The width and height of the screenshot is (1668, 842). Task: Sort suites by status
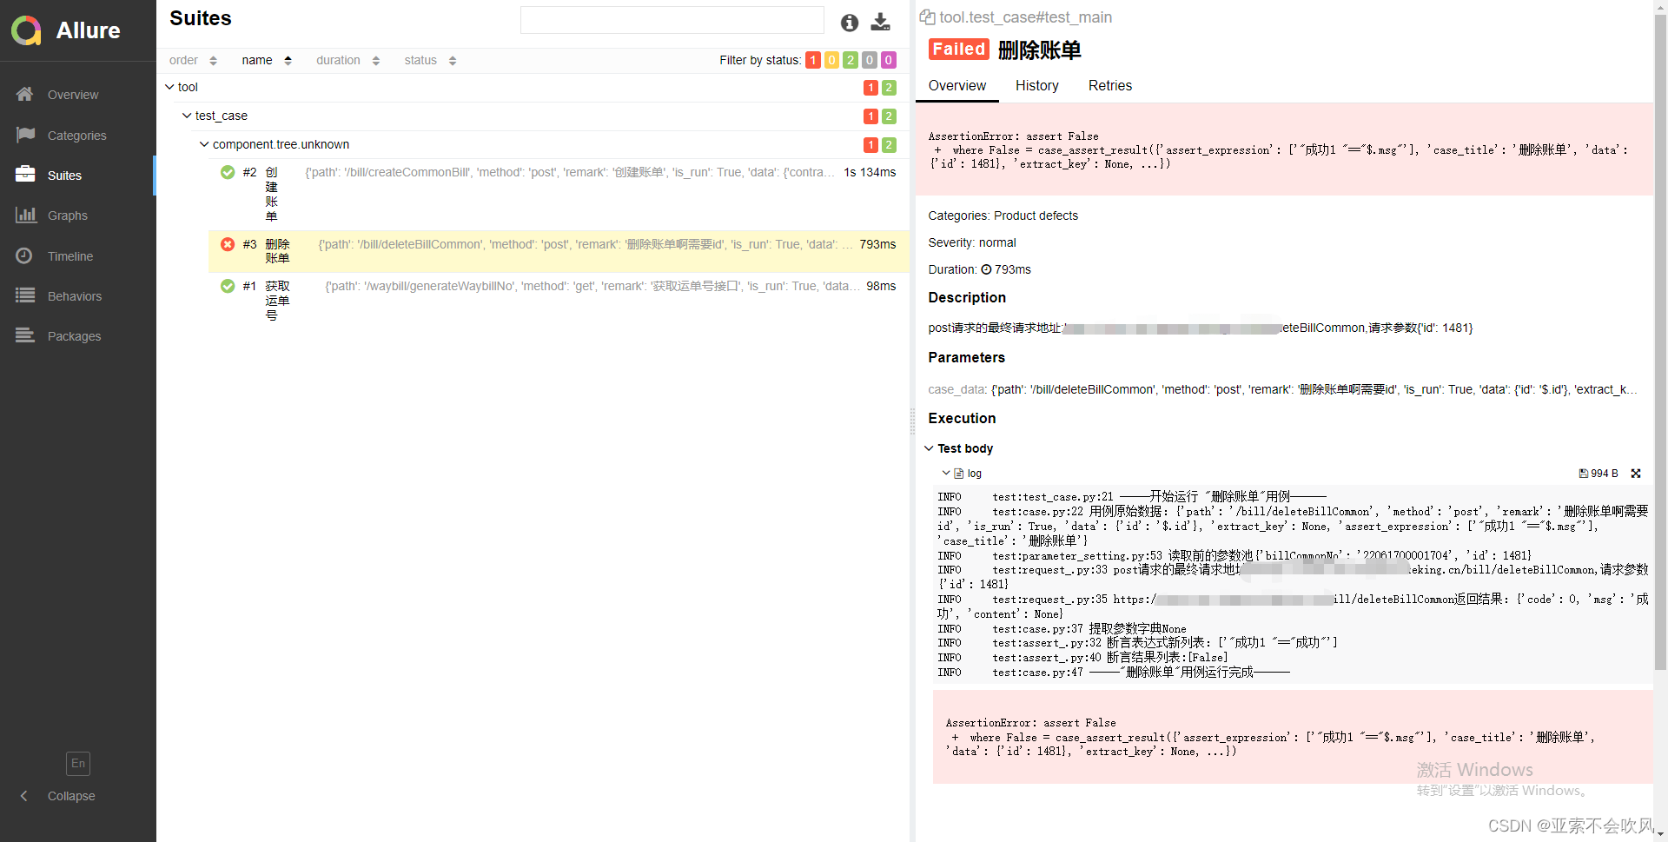coord(430,60)
